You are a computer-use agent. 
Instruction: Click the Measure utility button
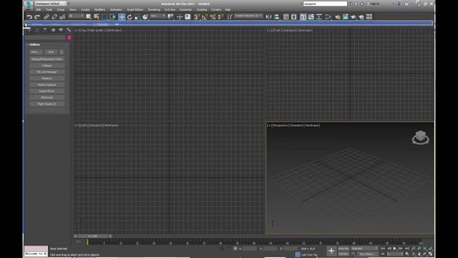point(47,78)
